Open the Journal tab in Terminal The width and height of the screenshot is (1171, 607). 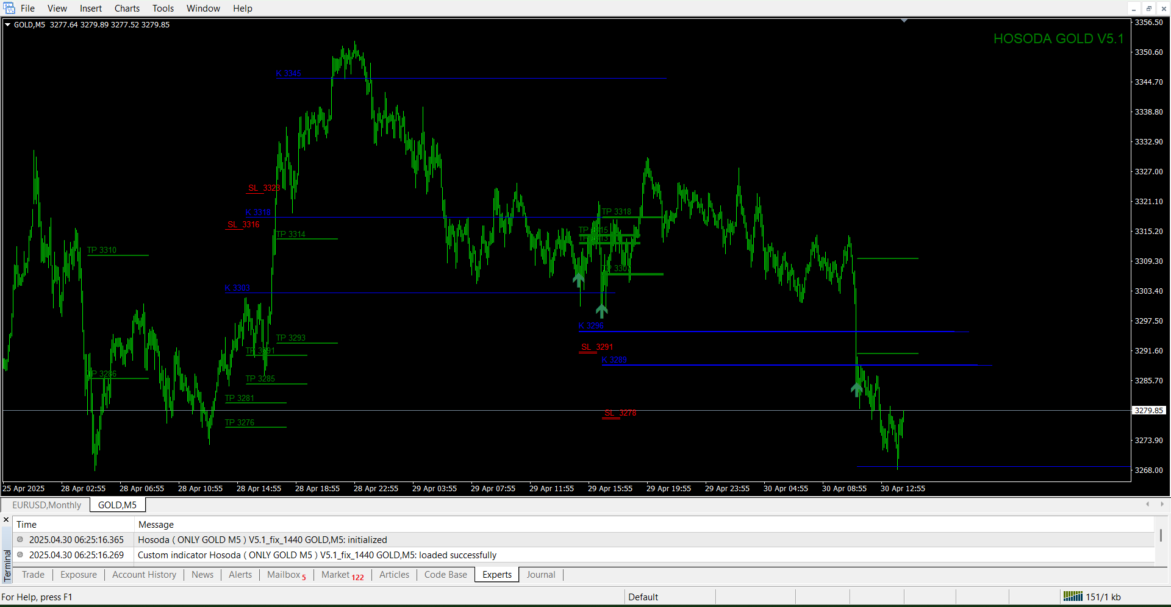pyautogui.click(x=540, y=575)
